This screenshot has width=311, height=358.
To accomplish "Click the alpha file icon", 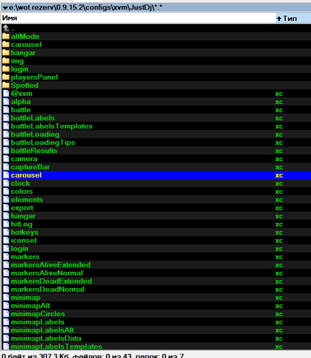I will [6, 101].
